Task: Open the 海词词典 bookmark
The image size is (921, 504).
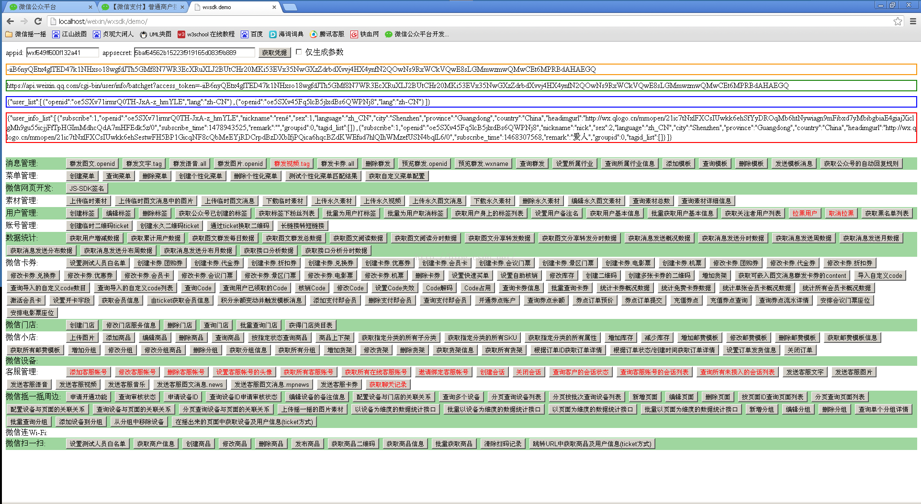Action: [x=286, y=34]
